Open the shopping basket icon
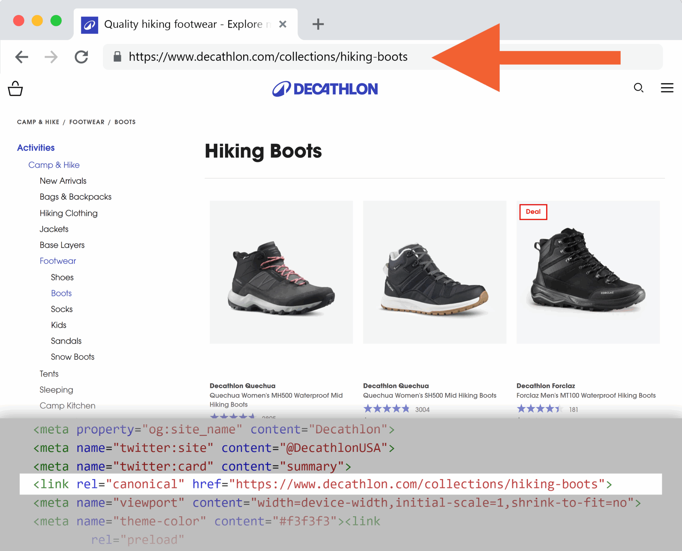The width and height of the screenshot is (682, 551). [x=15, y=89]
